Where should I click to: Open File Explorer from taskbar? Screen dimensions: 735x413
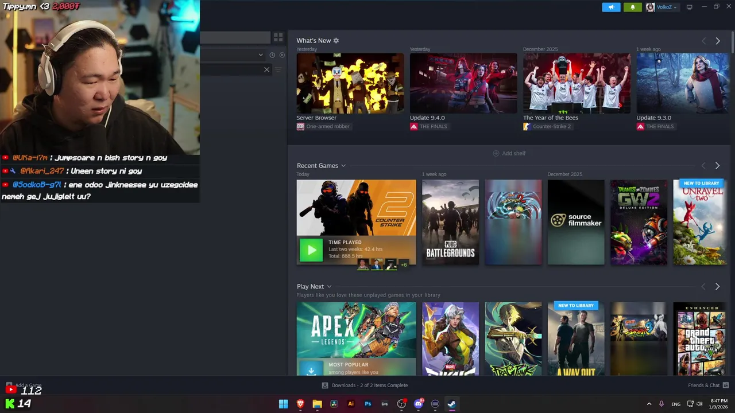[x=317, y=404]
